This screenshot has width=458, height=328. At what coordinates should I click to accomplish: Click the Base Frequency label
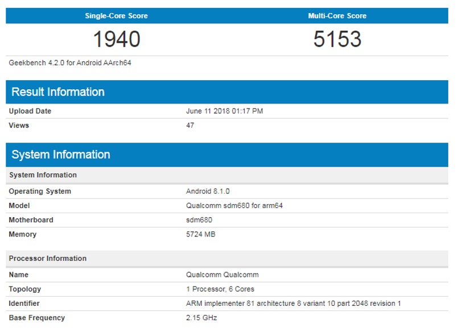(37, 318)
